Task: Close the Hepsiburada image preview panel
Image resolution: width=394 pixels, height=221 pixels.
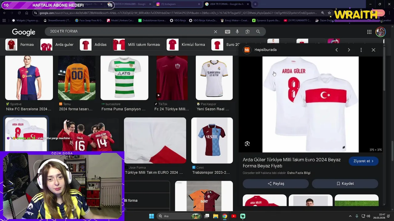Action: (x=373, y=50)
